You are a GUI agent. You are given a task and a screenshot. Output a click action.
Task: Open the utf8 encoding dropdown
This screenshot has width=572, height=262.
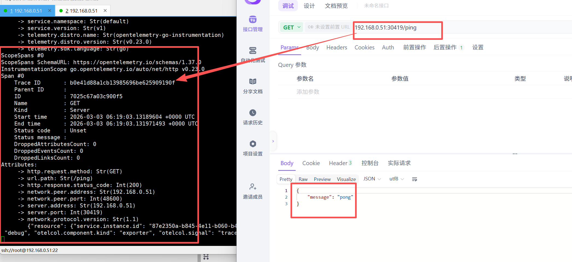(x=397, y=179)
